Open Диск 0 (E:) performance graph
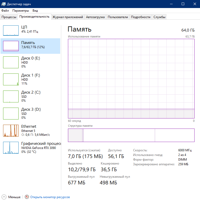This screenshot has width=200, height=202. click(x=11, y=62)
